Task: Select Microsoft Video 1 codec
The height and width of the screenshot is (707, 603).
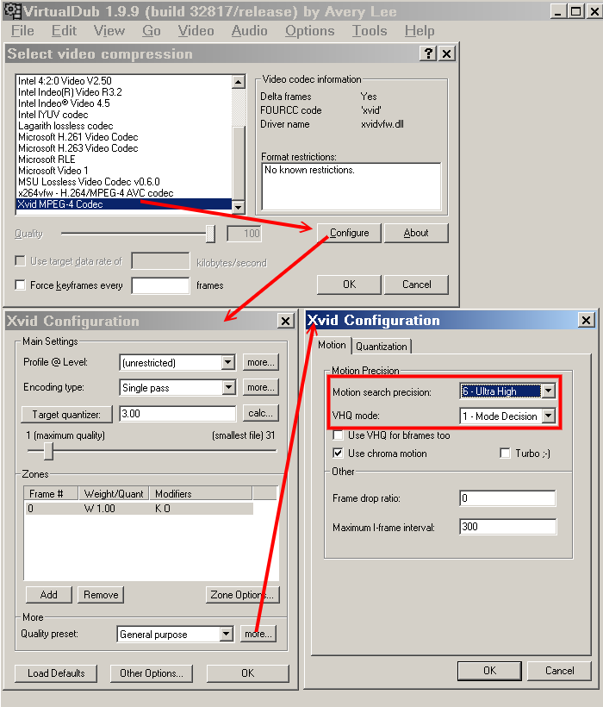Action: pyautogui.click(x=124, y=171)
